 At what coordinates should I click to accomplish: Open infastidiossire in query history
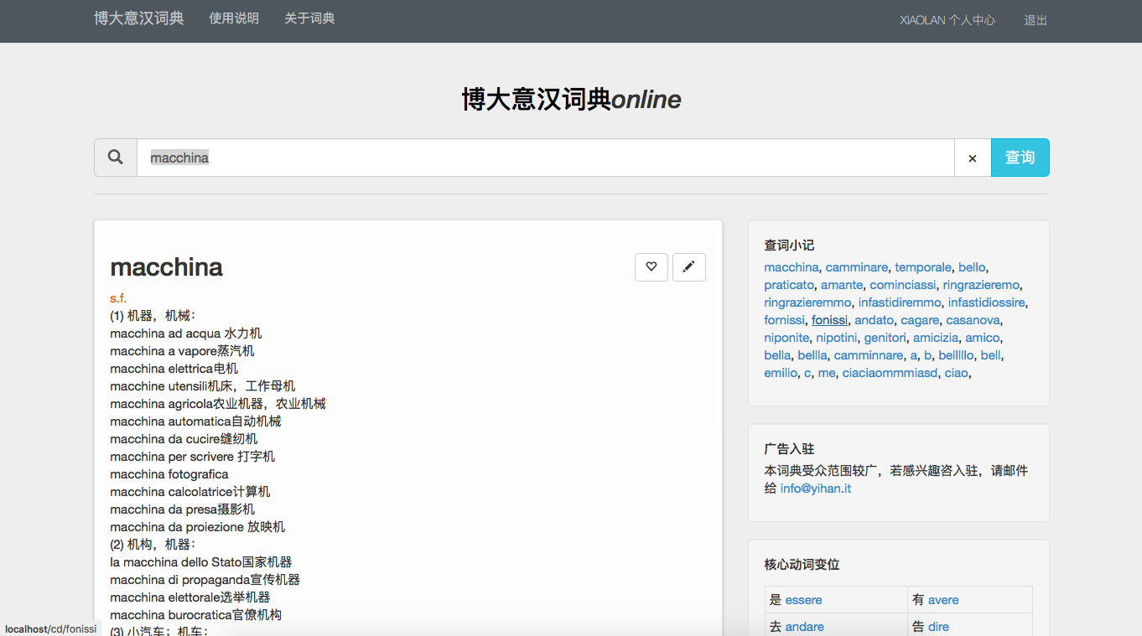coord(987,302)
